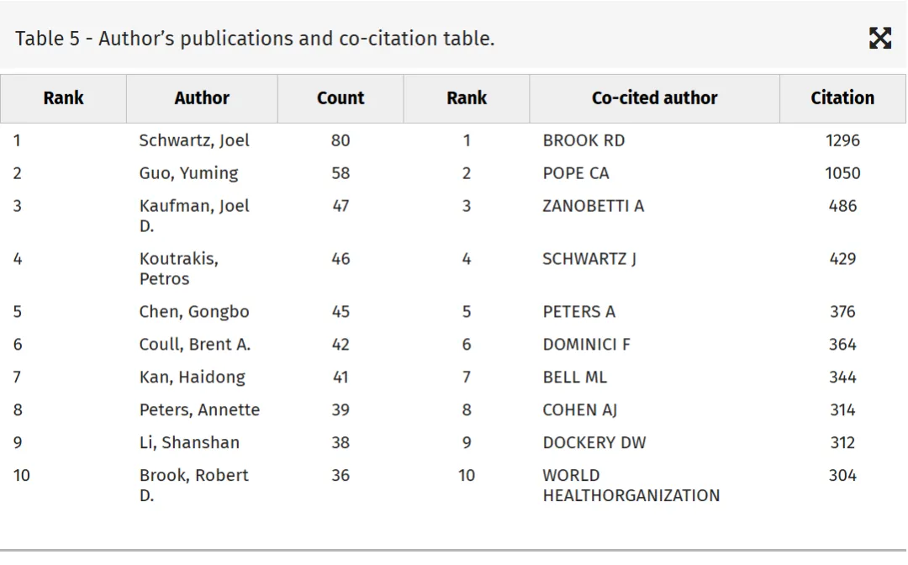This screenshot has width=908, height=565.
Task: Click ZANOBETTI A cell
Action: pos(593,205)
